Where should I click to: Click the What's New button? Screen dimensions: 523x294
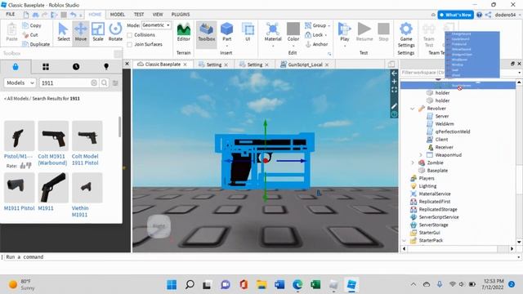(x=456, y=15)
